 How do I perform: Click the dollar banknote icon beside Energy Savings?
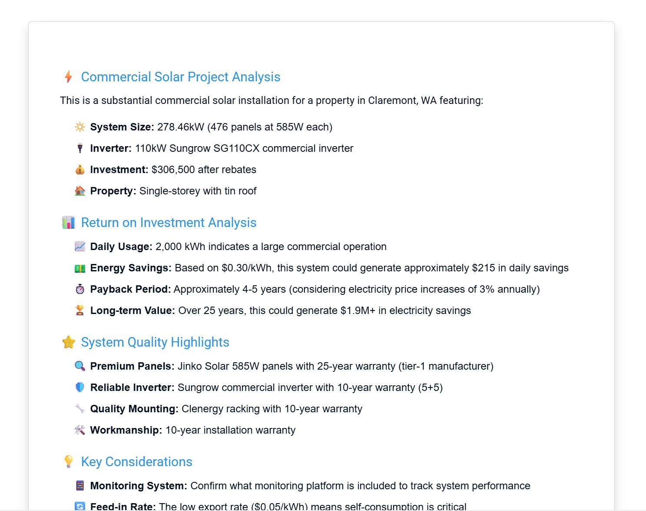[80, 268]
